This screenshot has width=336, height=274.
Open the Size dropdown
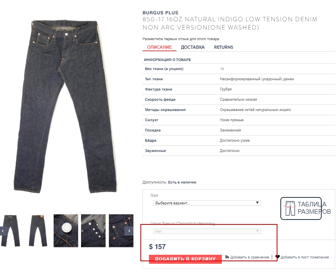(x=207, y=203)
